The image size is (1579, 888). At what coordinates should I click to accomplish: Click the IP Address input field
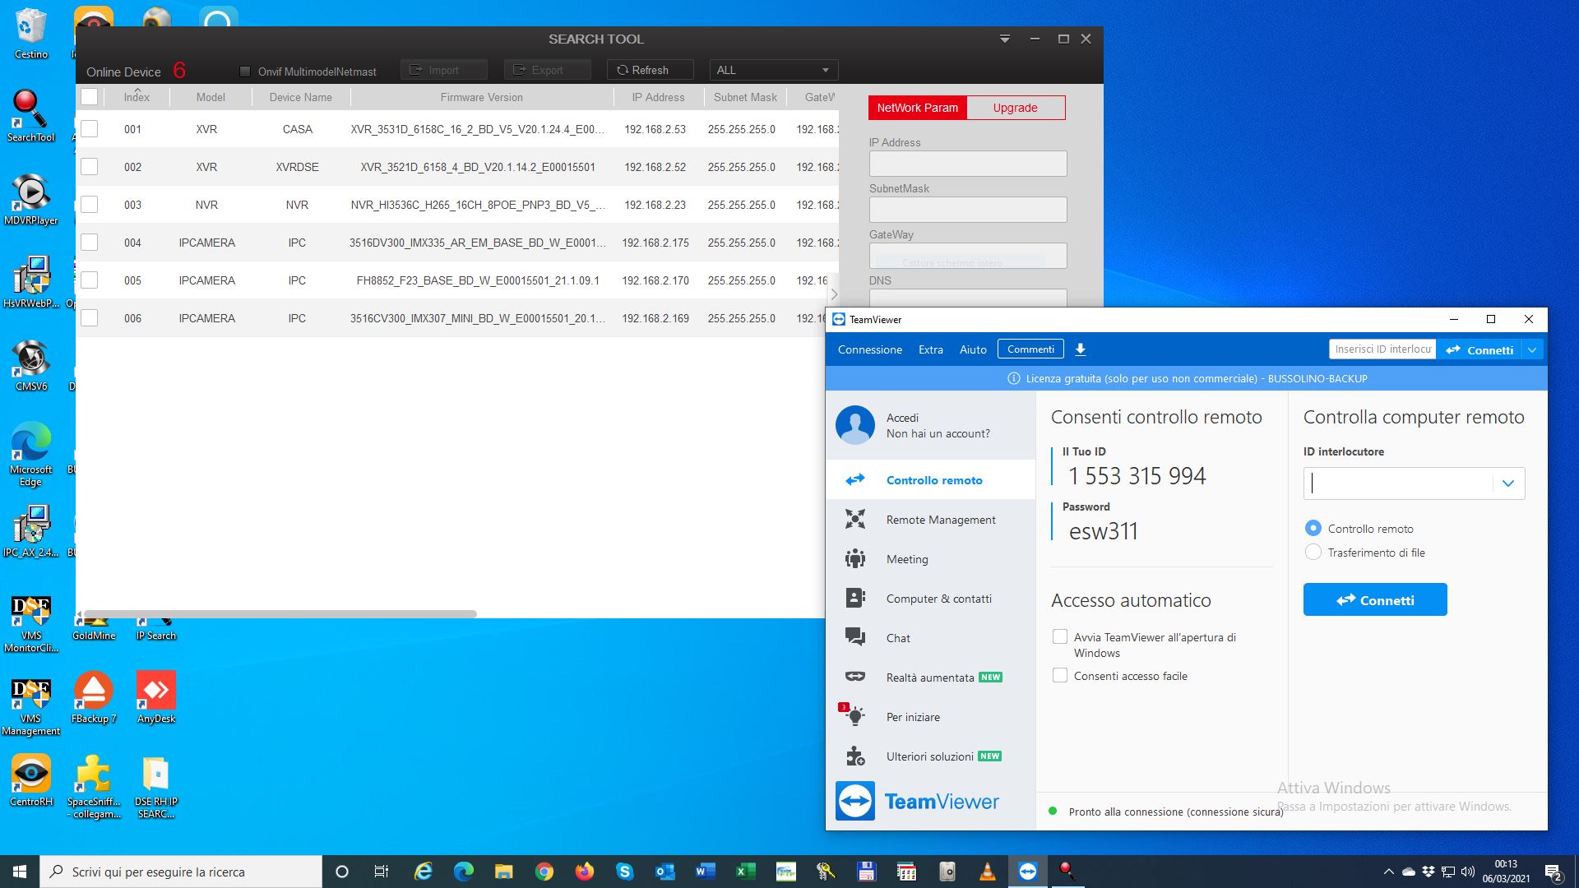click(x=968, y=164)
